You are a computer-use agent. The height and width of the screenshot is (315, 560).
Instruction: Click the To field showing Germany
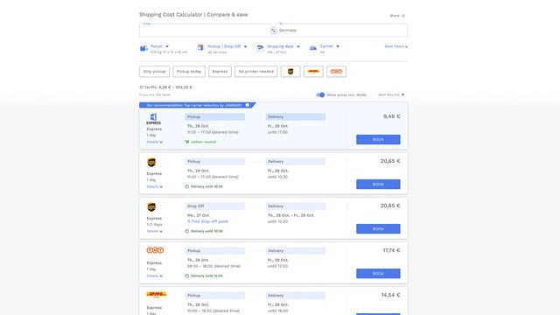[x=341, y=31]
